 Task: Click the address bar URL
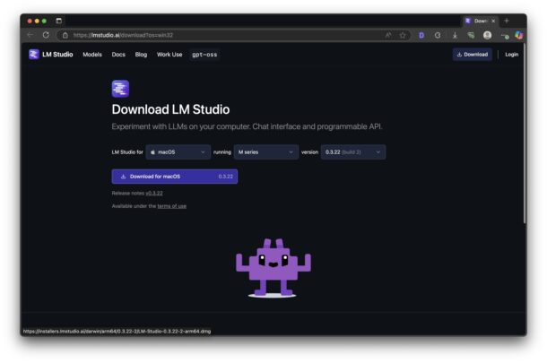point(123,35)
